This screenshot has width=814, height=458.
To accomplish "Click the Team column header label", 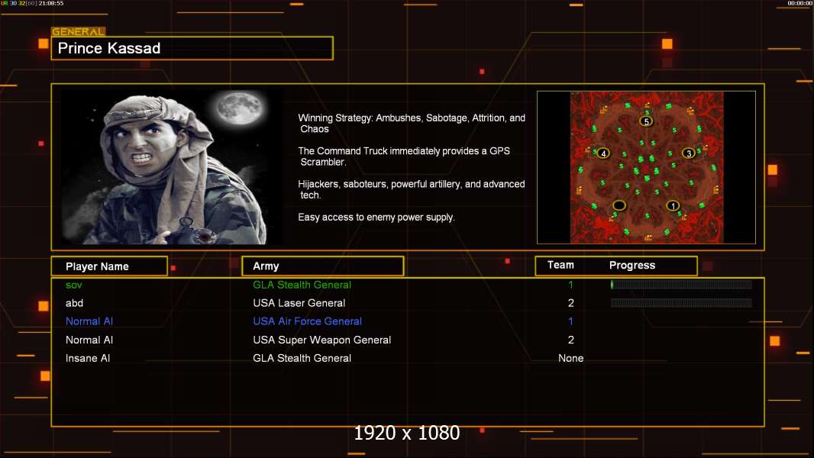I will coord(560,266).
